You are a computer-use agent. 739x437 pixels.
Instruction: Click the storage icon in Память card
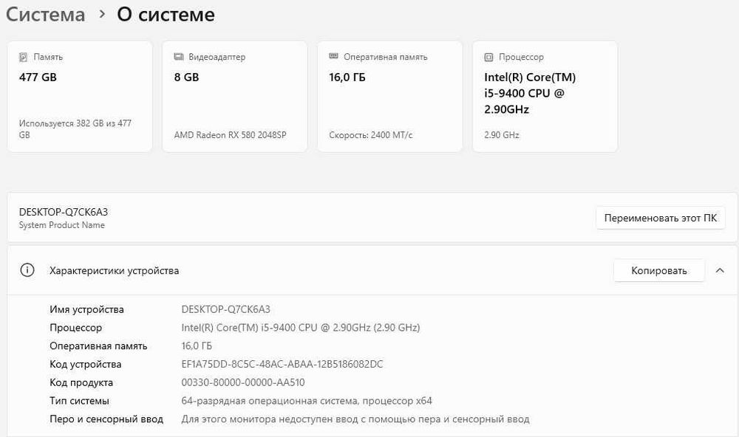tap(24, 57)
